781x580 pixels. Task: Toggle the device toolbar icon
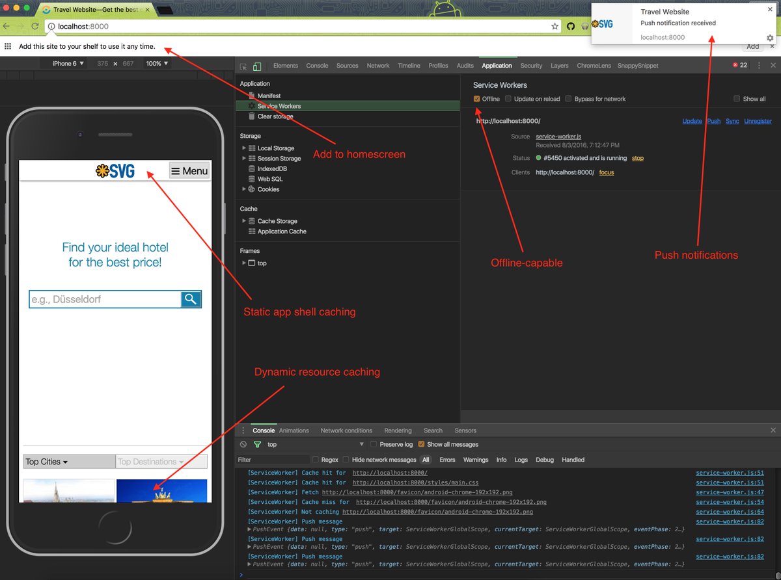(x=257, y=66)
